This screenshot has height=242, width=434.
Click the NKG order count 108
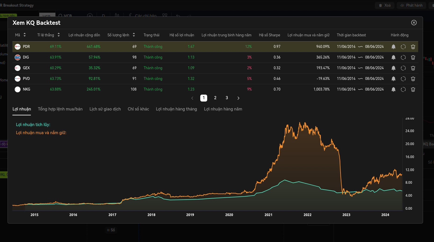click(x=134, y=89)
